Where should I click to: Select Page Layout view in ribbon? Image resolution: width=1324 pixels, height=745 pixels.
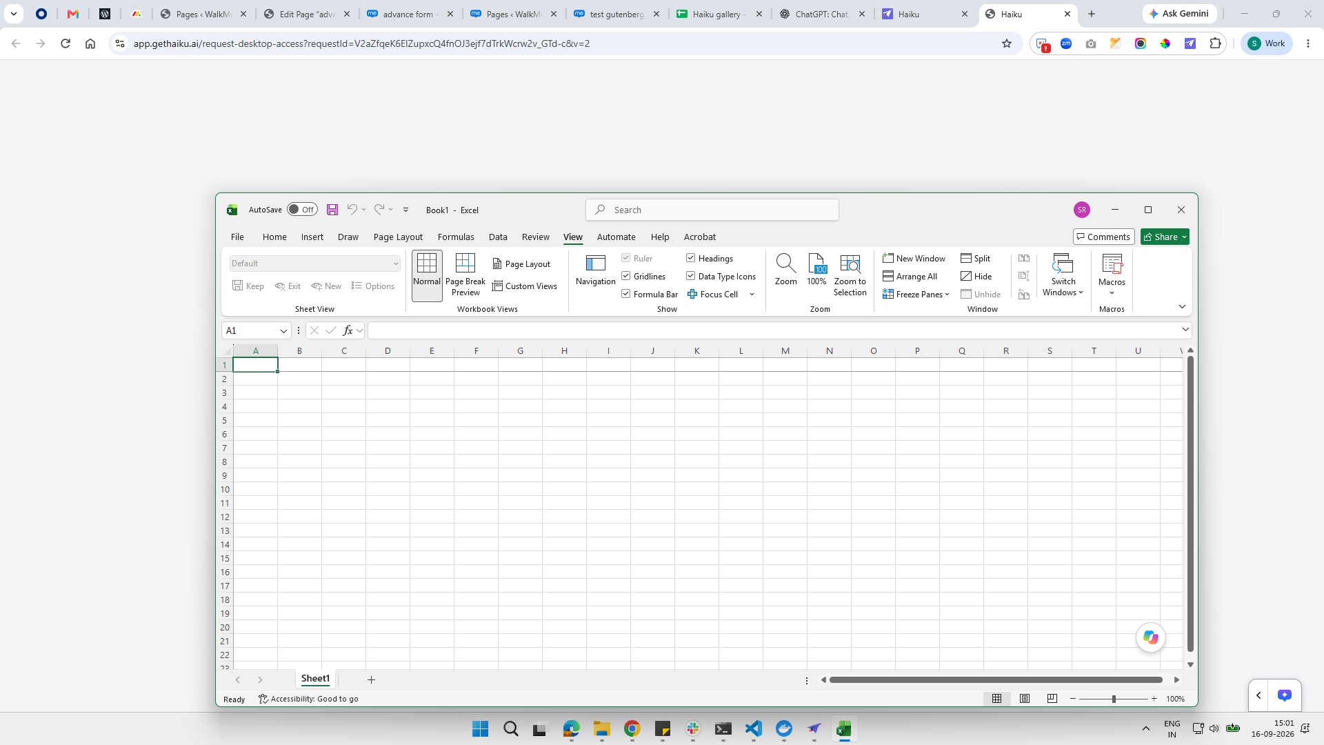coord(521,264)
